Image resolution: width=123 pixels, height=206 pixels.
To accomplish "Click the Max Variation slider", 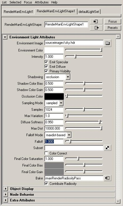I will (84, 116).
